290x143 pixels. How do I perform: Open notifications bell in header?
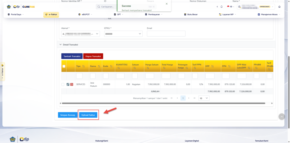(x=221, y=7)
